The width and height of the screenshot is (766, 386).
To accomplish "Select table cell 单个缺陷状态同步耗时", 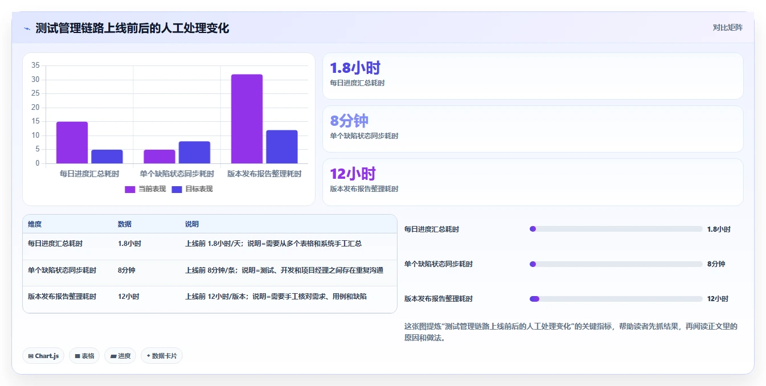I will [62, 270].
